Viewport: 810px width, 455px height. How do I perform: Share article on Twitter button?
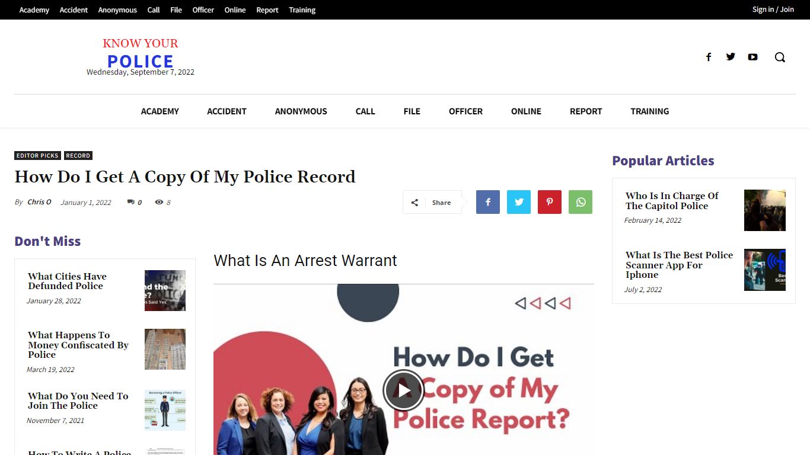click(519, 202)
